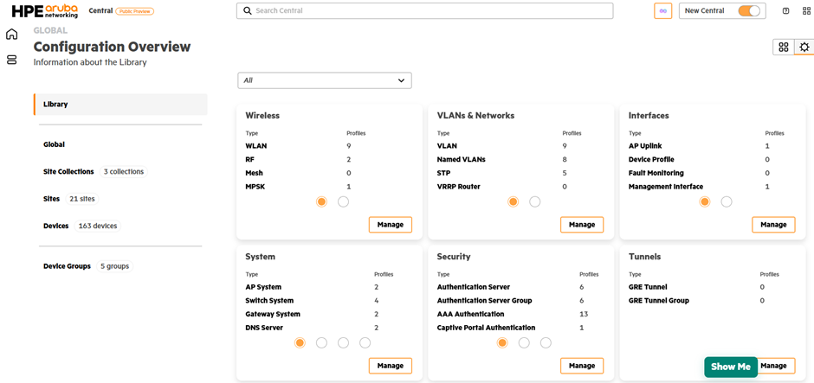Image resolution: width=814 pixels, height=383 pixels.
Task: Open the All filter dropdown
Action: pos(325,80)
